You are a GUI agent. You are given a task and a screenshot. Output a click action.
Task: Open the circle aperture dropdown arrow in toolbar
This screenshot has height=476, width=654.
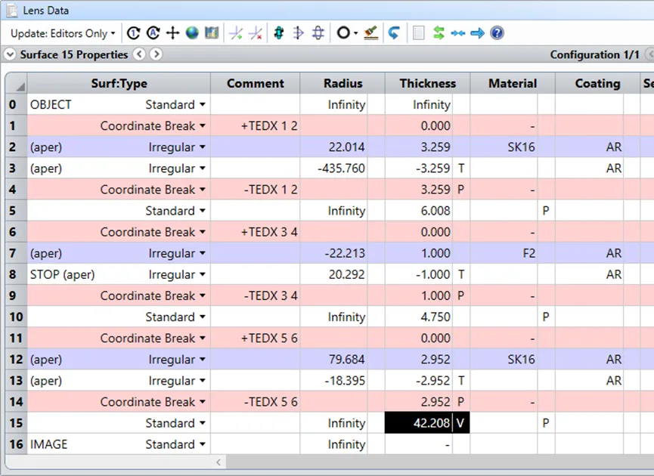pyautogui.click(x=355, y=33)
